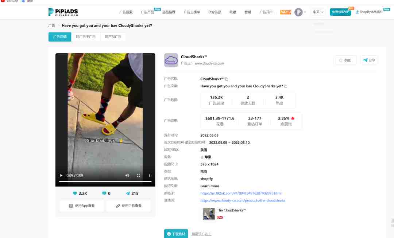Mute the video with the speaker icon

point(127,175)
